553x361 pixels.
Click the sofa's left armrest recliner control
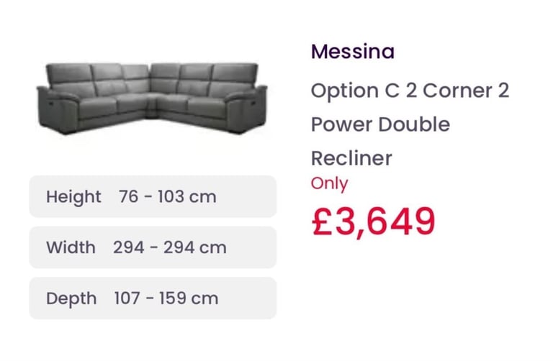click(51, 103)
